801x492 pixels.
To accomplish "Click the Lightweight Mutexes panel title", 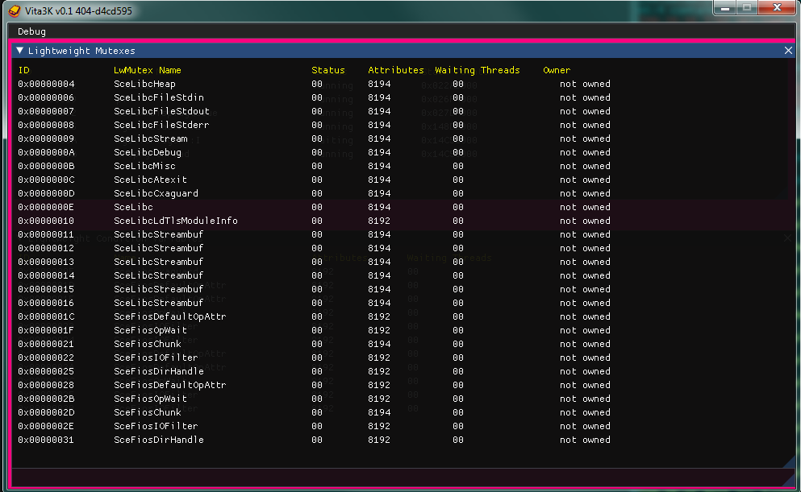I will [x=81, y=51].
